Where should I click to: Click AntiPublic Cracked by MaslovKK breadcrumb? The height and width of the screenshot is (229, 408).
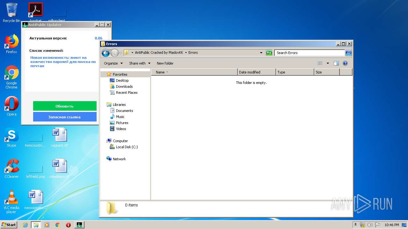(159, 53)
